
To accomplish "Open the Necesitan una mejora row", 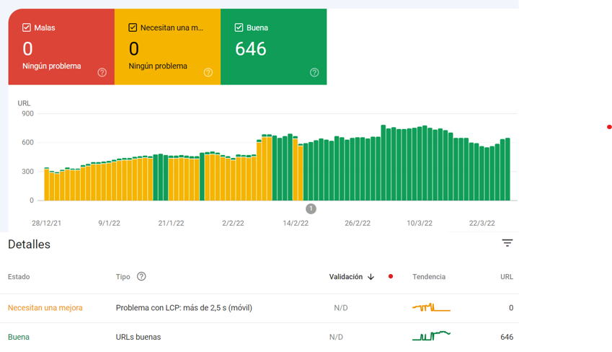I will 260,308.
